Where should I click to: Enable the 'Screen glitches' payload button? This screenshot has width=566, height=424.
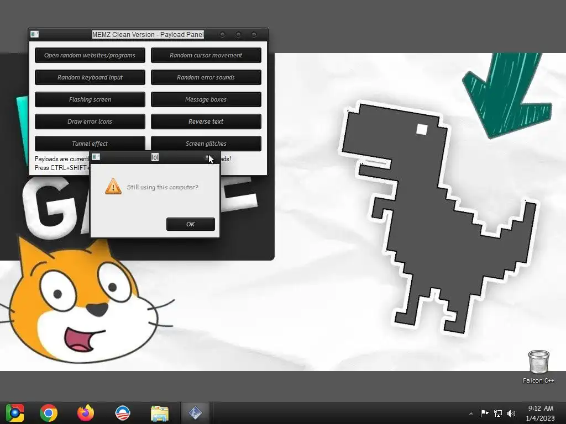pos(206,144)
